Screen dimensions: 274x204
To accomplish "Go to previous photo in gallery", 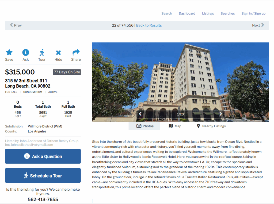I will (x=140, y=114).
